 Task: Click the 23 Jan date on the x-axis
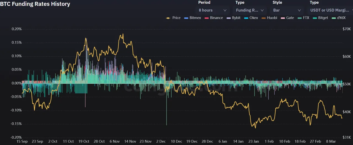tap(254, 141)
